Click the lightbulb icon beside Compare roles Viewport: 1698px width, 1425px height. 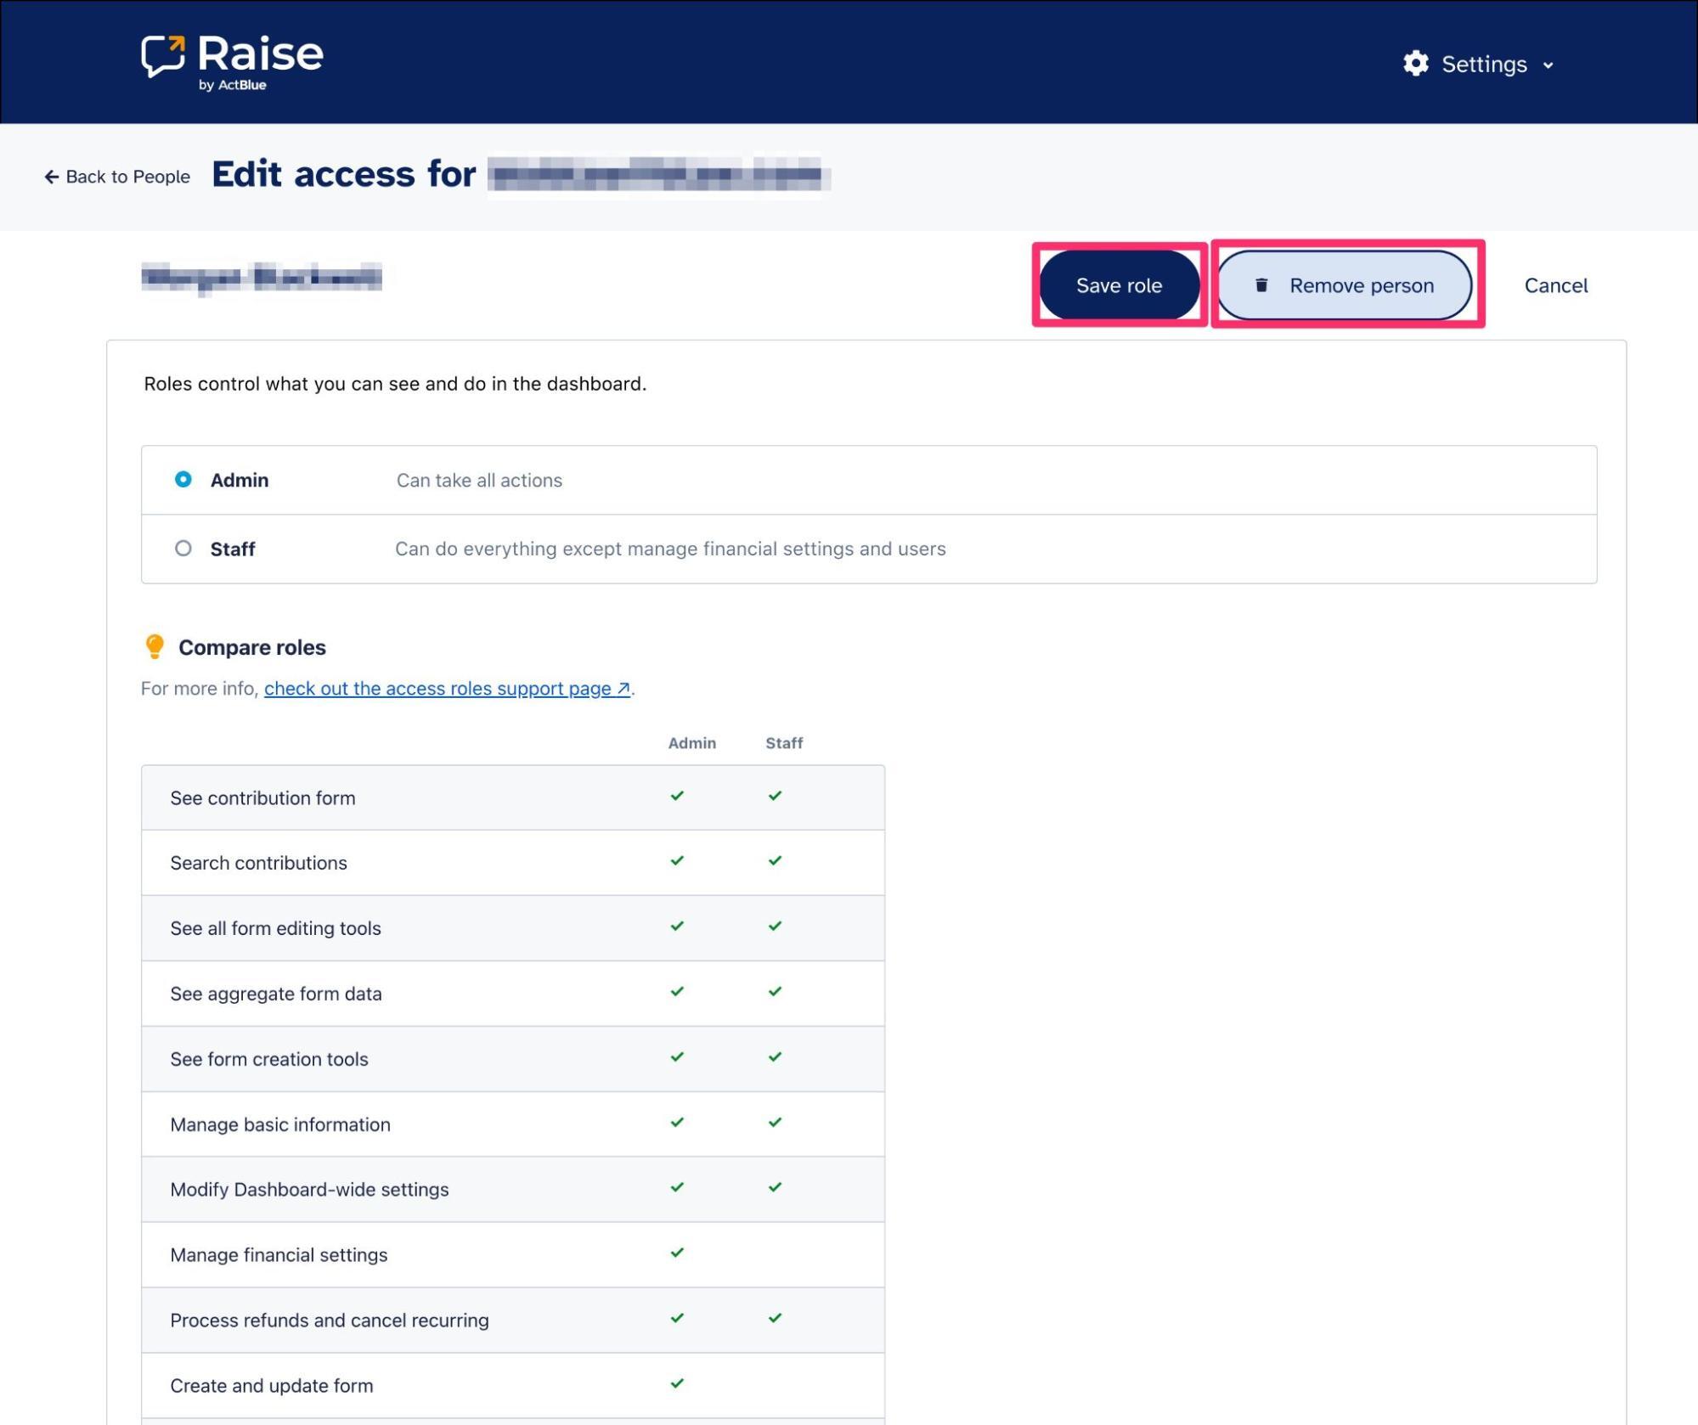(155, 647)
